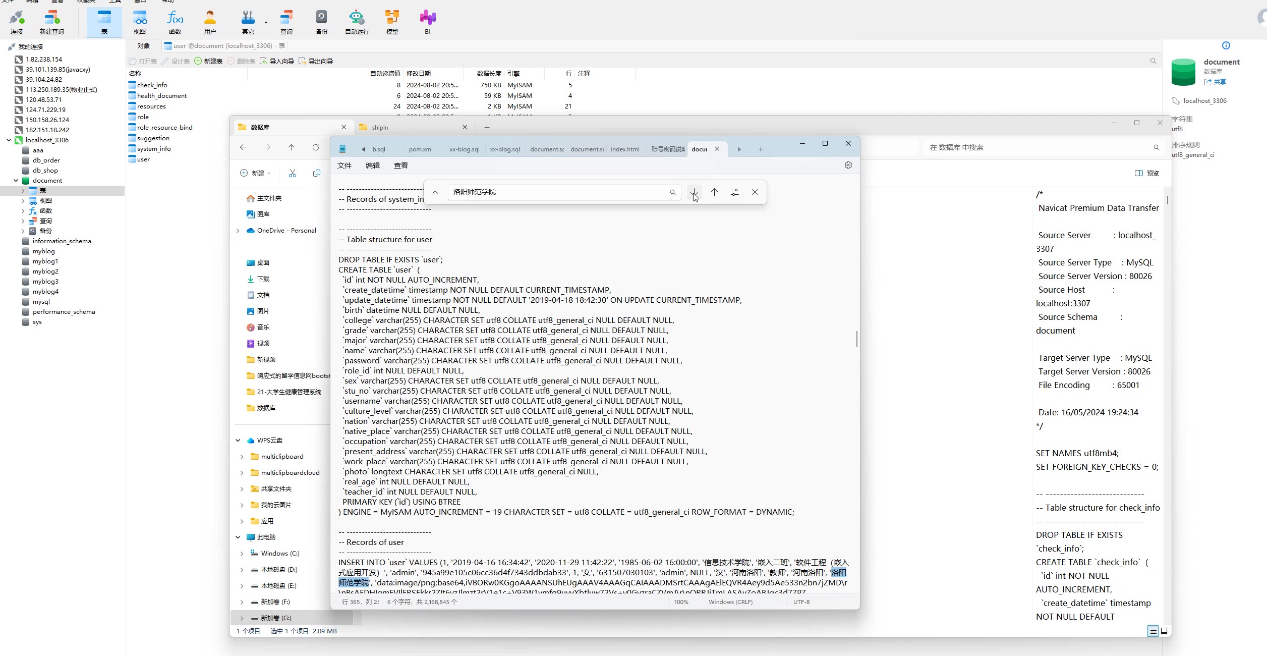Click the magnifier in Notepad find box
Viewport: 1267px width, 656px height.
(x=672, y=192)
